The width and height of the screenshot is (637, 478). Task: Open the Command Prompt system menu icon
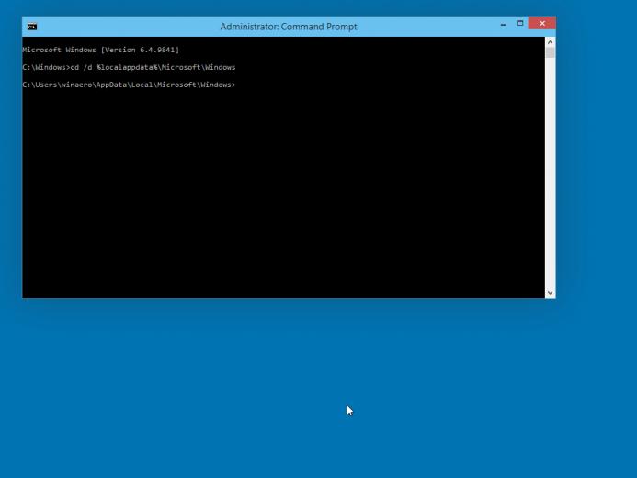(32, 27)
